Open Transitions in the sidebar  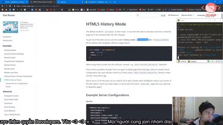point(8,103)
